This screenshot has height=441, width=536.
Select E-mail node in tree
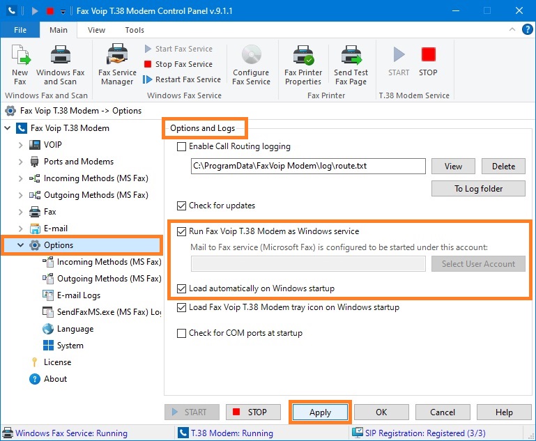tap(55, 229)
